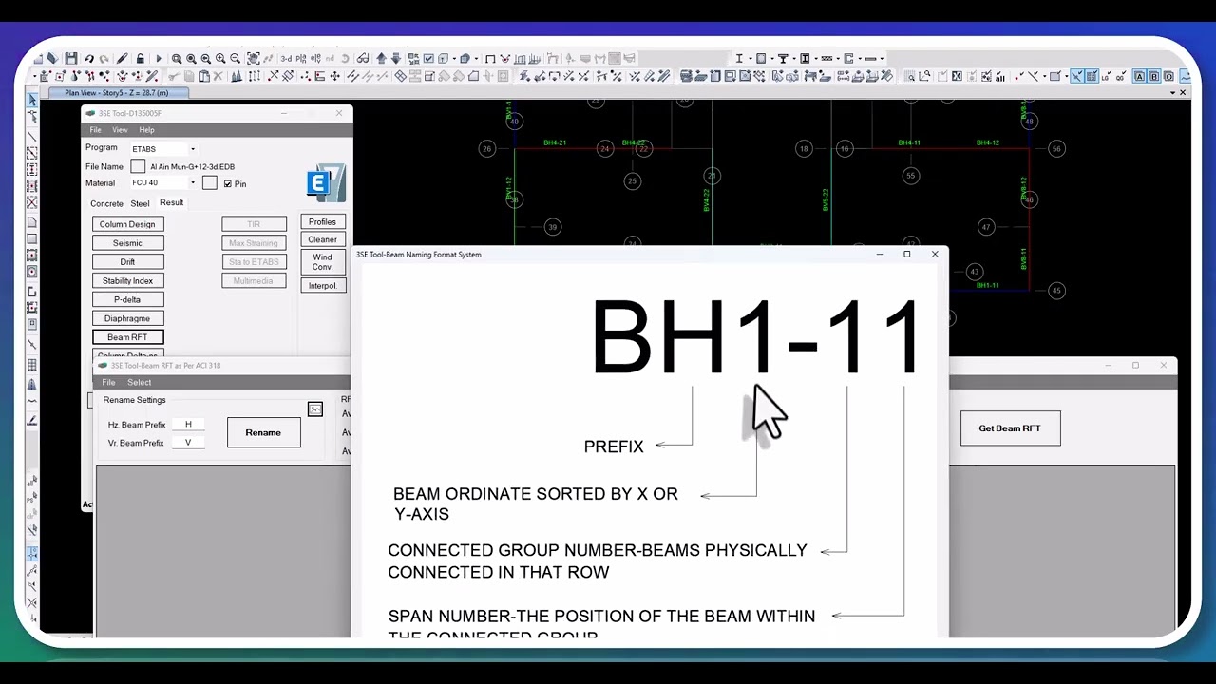1216x684 pixels.
Task: Close the Plan View tab with X
Action: coord(1183,92)
